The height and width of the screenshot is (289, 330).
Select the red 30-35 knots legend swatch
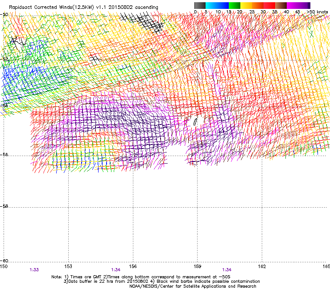tap(269, 5)
